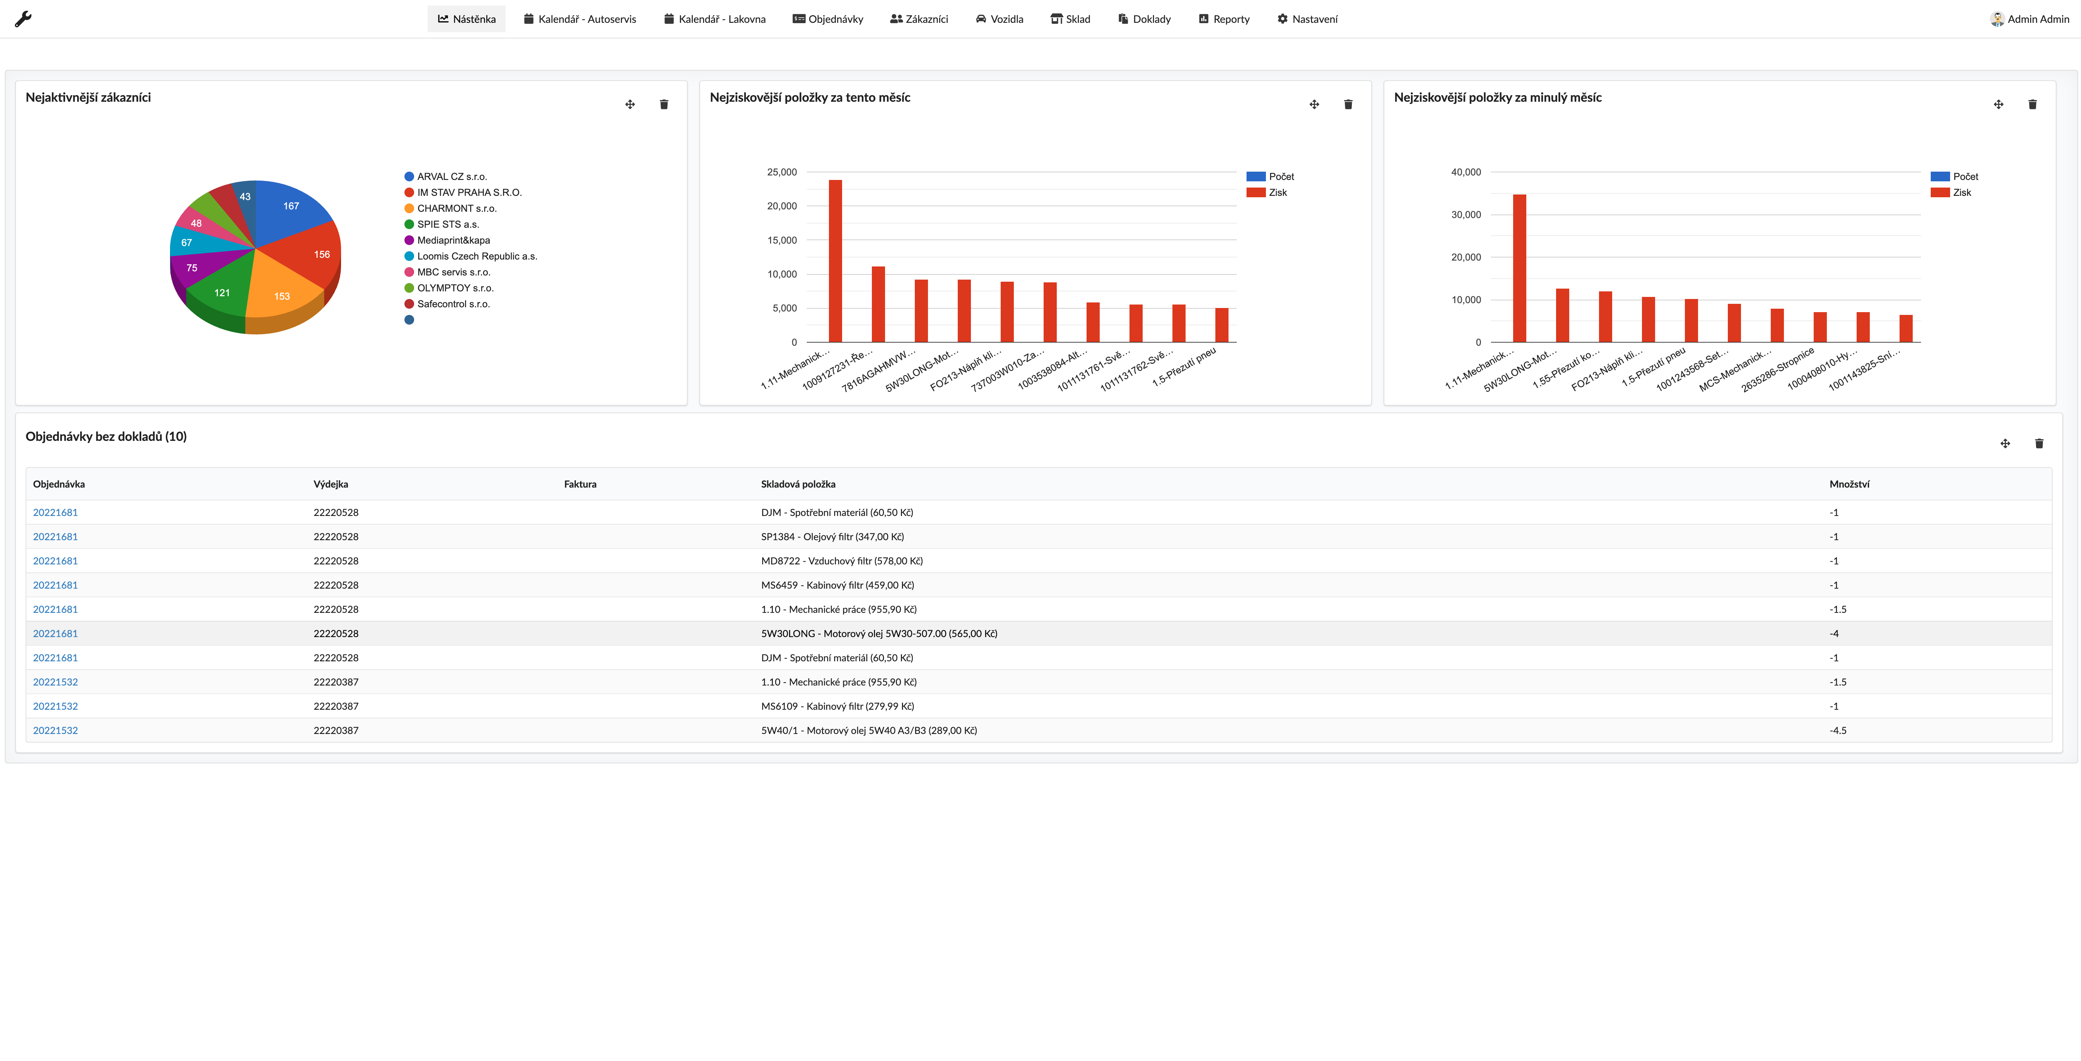Select OLYMPTOY s.r.o. legend entry
Viewport: 2081px width, 1061px height.
pos(448,288)
